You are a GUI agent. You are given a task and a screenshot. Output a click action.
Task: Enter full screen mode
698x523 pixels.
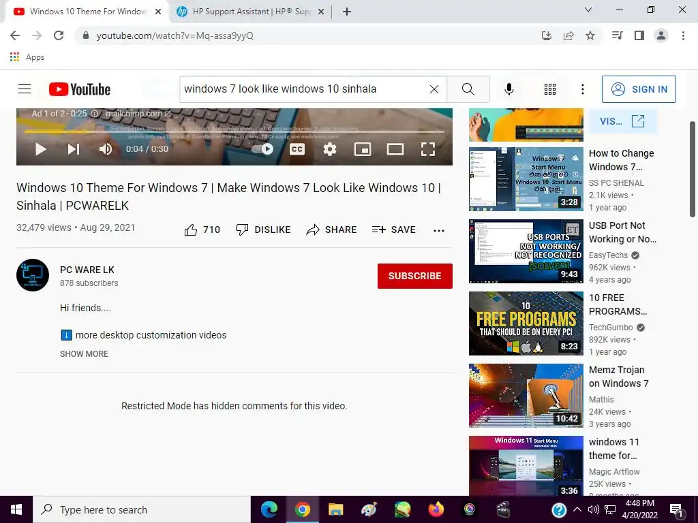coord(428,149)
